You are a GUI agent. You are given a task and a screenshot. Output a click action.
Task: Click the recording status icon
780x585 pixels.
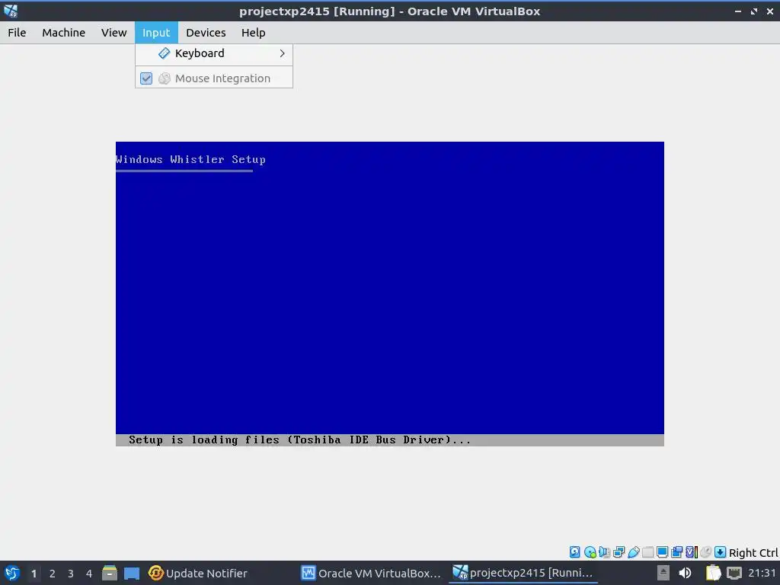(x=676, y=551)
